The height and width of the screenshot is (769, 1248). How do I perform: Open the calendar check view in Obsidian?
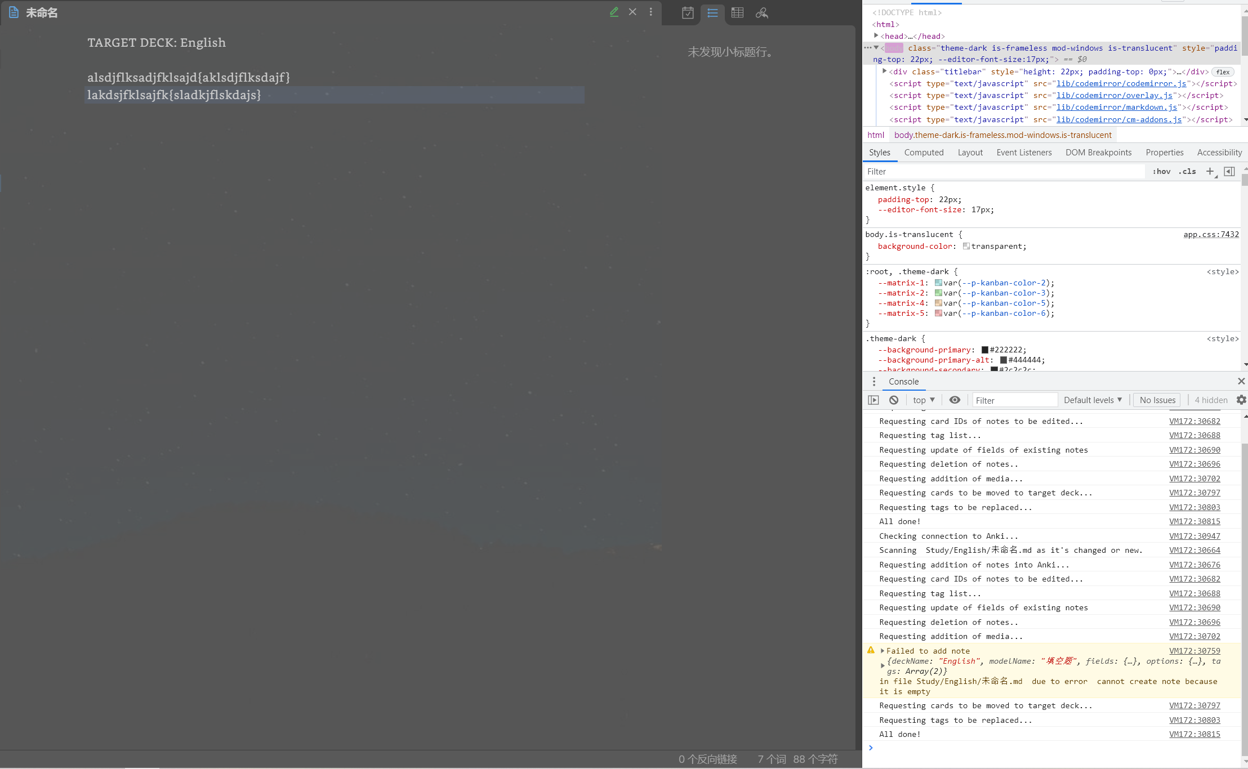point(688,13)
